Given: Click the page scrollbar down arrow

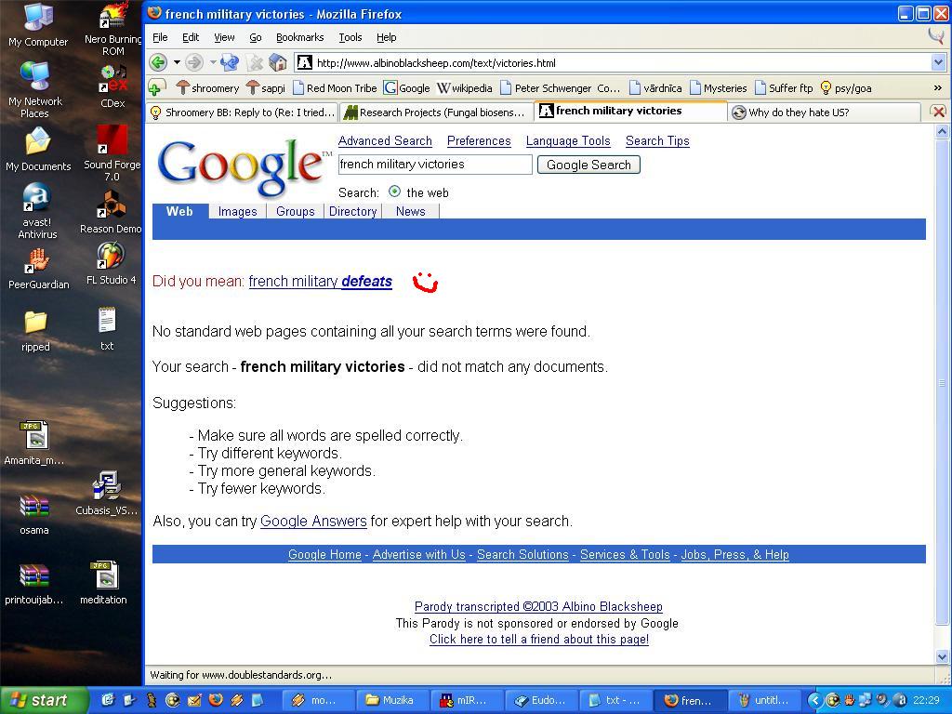Looking at the screenshot, I should click(943, 657).
